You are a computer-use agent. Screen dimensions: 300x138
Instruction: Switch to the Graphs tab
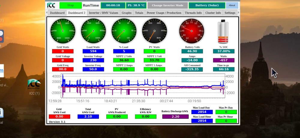[127, 13]
